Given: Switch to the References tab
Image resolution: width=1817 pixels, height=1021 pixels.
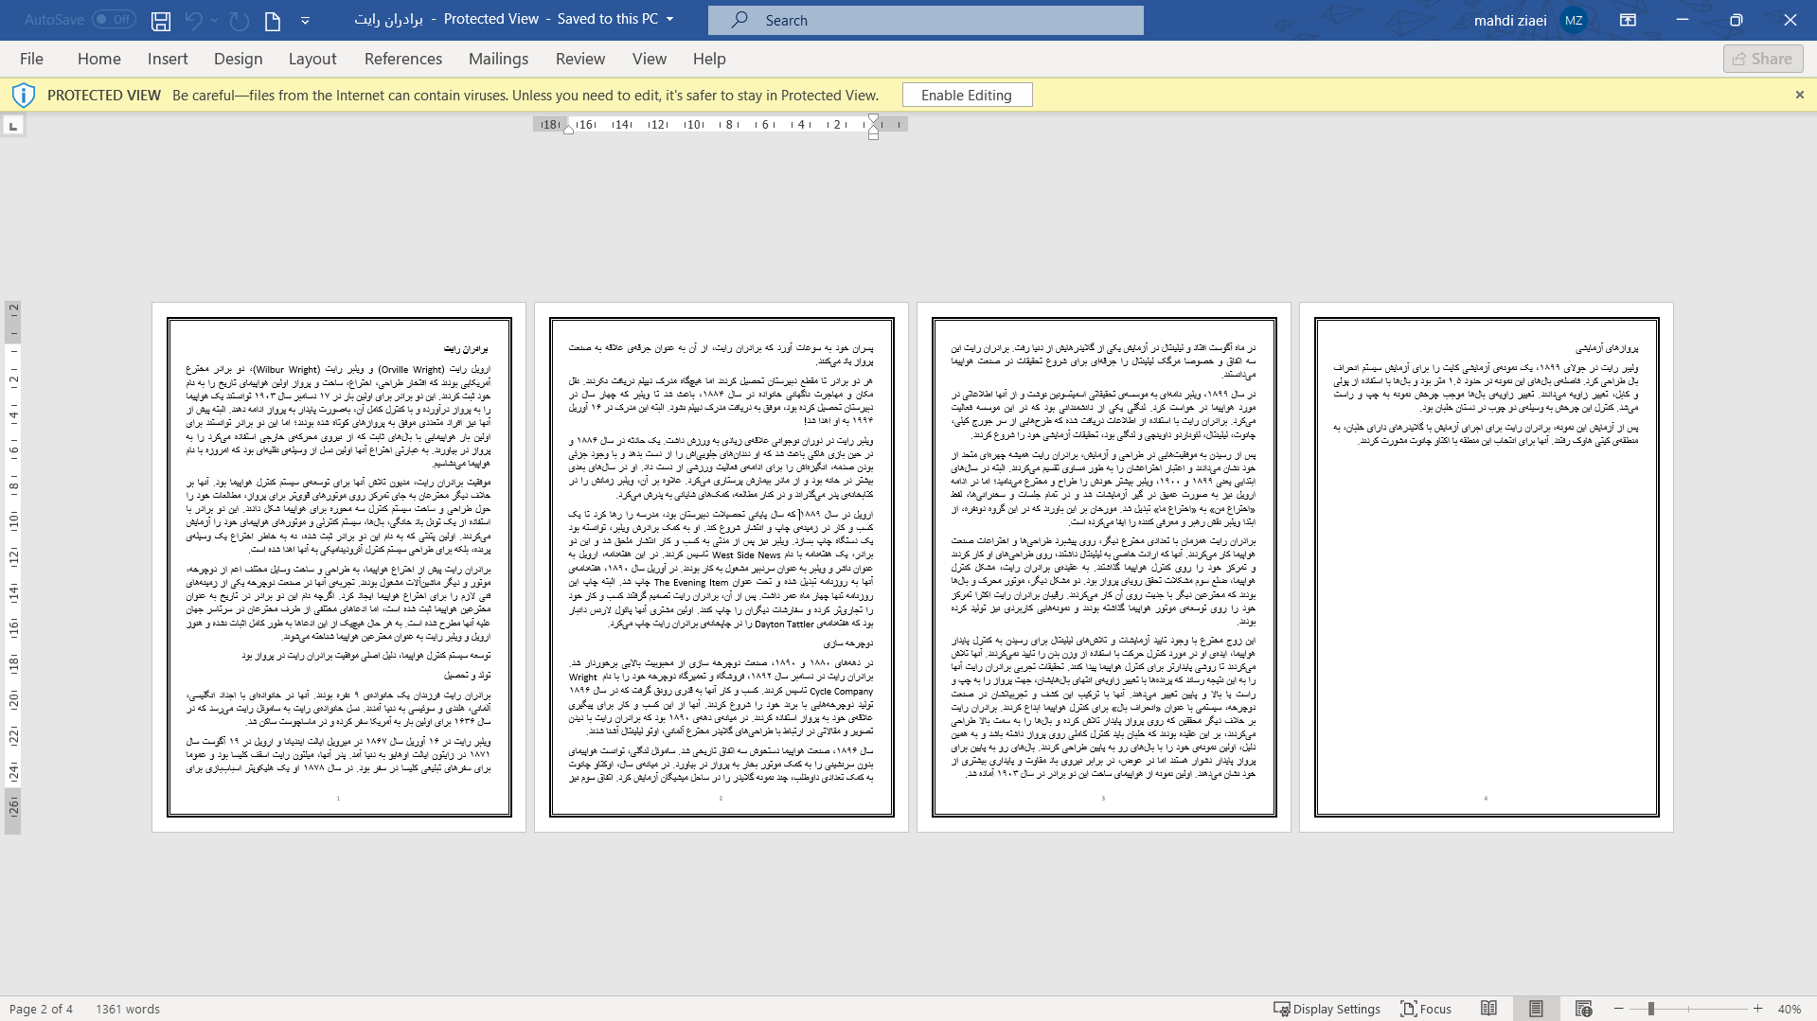Looking at the screenshot, I should [x=403, y=59].
